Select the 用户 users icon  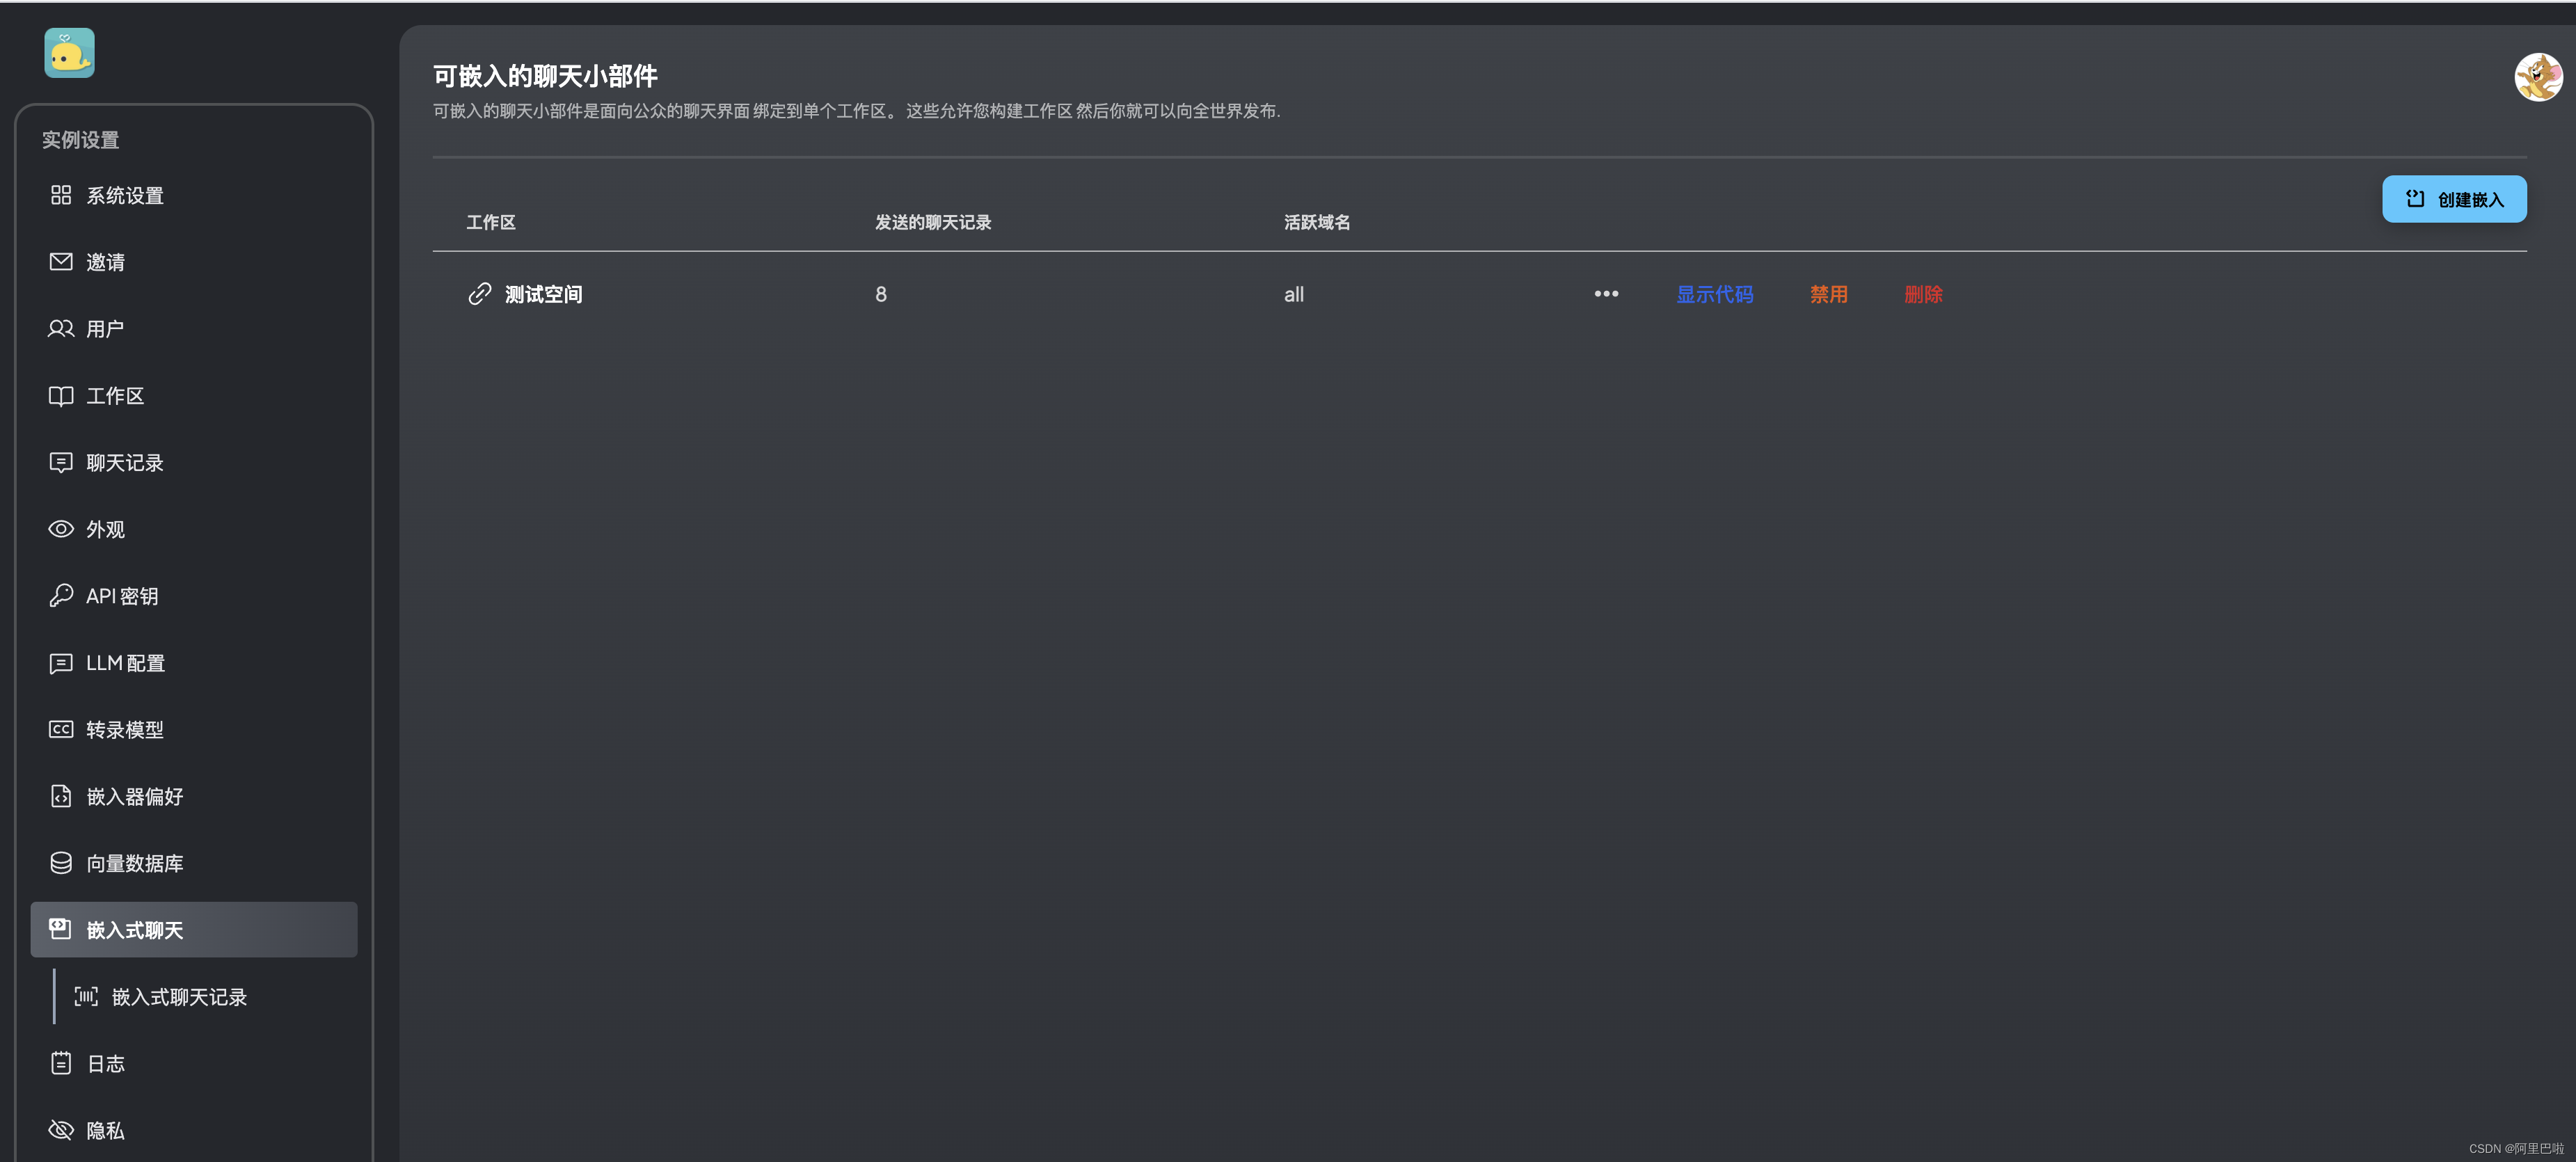[x=61, y=328]
